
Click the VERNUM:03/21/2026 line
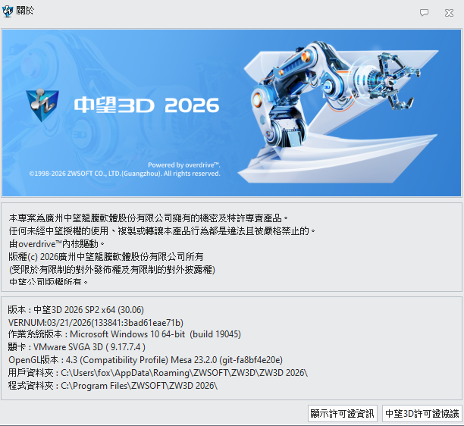click(96, 322)
